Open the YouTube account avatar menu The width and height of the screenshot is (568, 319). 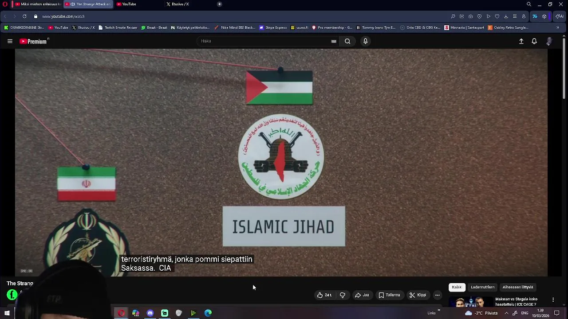pyautogui.click(x=549, y=41)
